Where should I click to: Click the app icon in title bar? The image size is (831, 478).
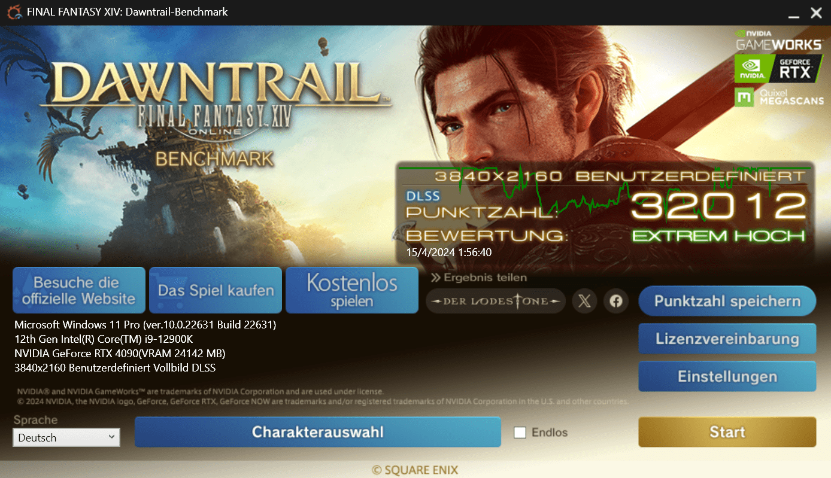click(x=13, y=12)
